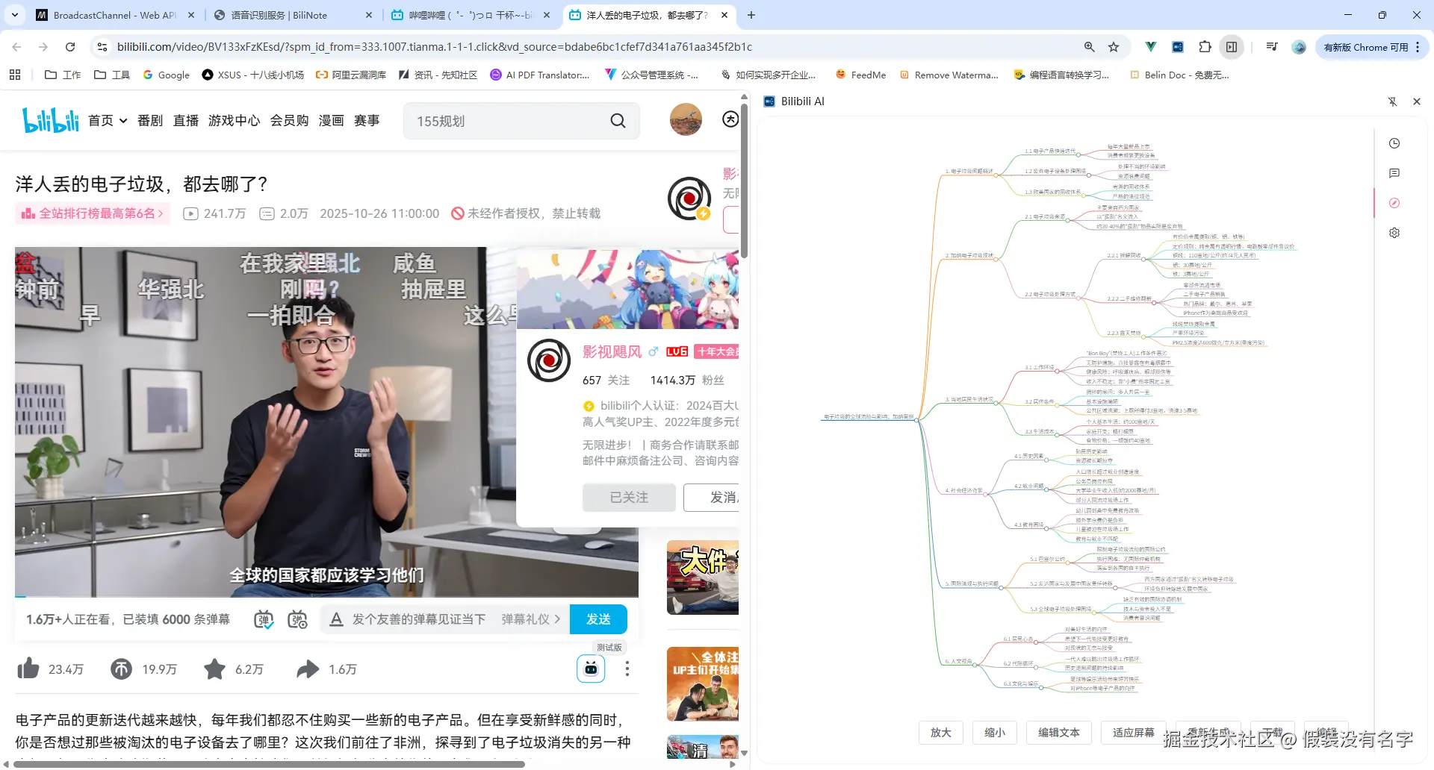Viewport: 1434px width, 770px height.
Task: Click the 已关注 followed button
Action: click(x=628, y=497)
